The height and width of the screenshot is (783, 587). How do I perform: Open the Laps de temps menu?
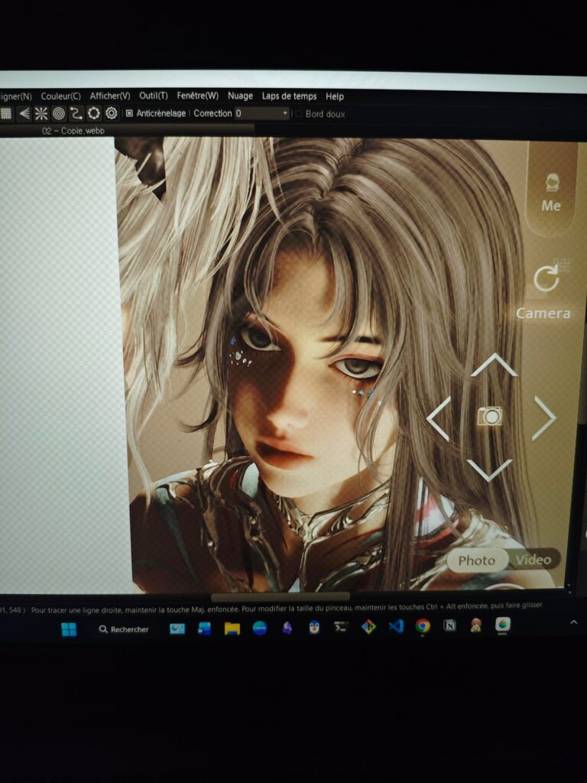click(289, 96)
